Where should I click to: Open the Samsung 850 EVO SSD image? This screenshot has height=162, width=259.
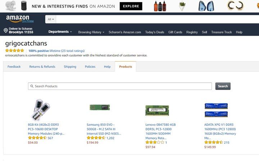coord(99,107)
